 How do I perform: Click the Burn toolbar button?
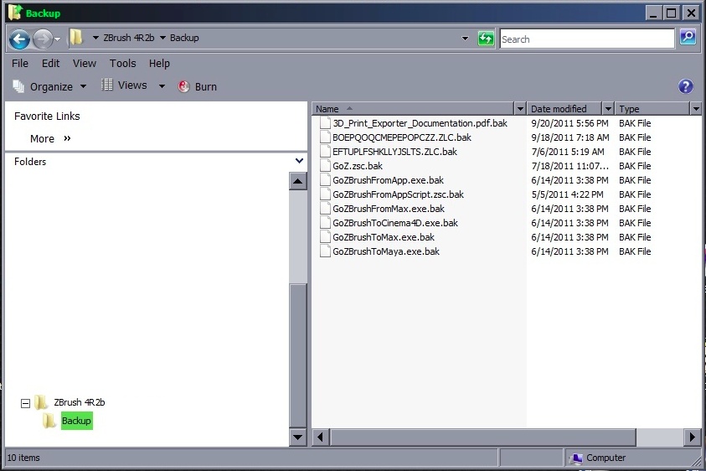pos(197,86)
